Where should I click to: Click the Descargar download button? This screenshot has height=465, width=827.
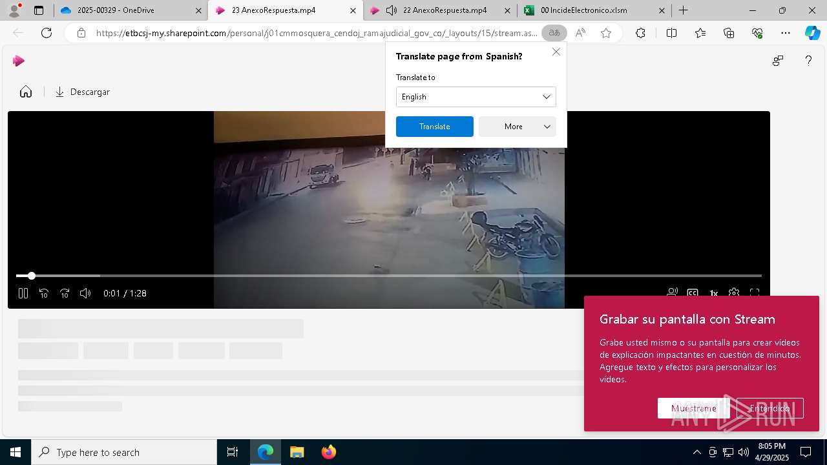click(x=82, y=92)
